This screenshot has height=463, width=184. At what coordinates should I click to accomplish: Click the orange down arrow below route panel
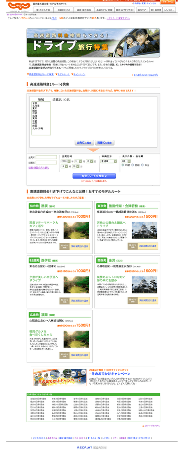[x=93, y=150]
